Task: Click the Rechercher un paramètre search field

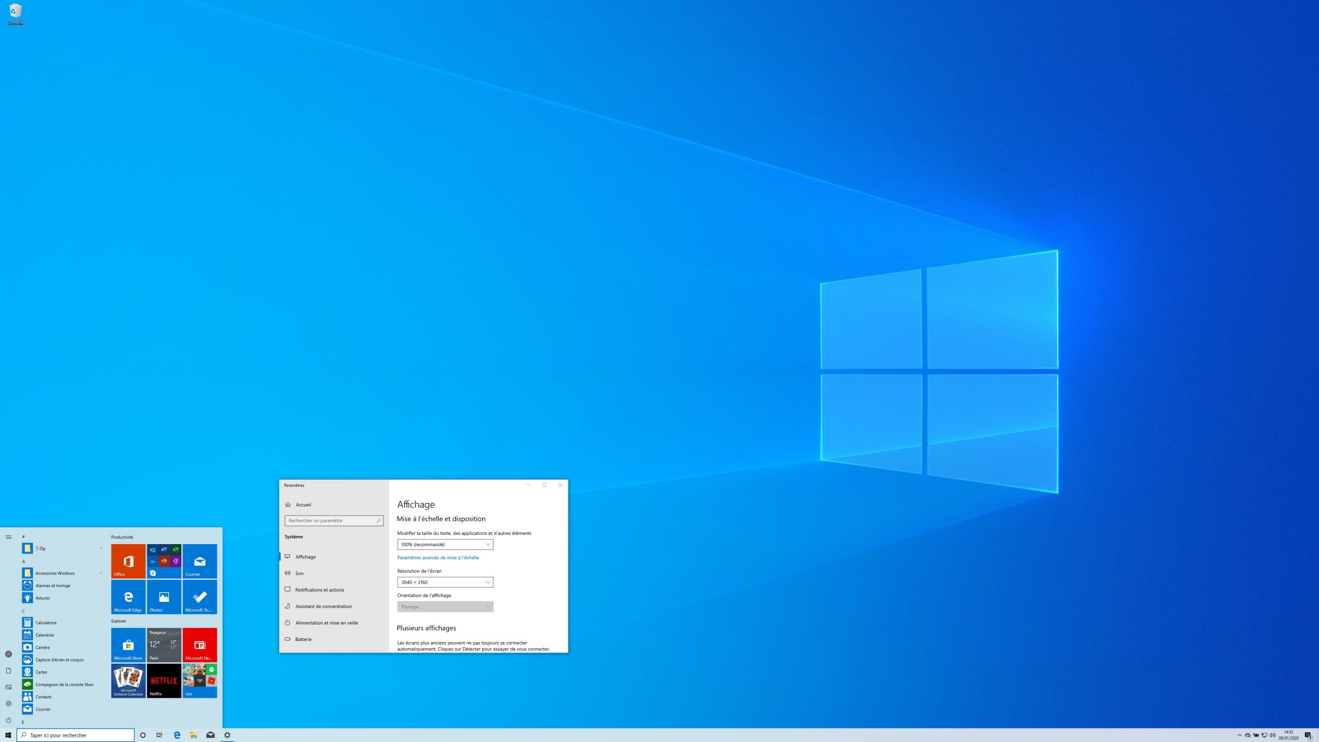Action: pyautogui.click(x=334, y=520)
